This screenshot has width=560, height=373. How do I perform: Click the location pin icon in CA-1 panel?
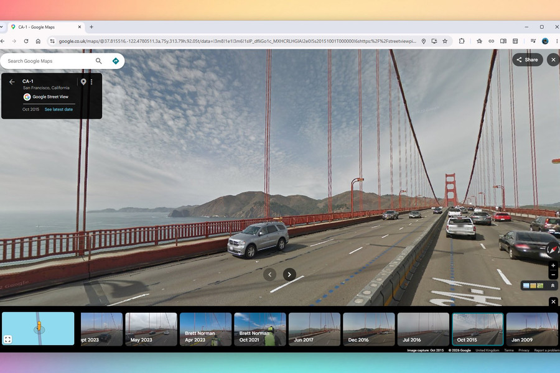83,81
